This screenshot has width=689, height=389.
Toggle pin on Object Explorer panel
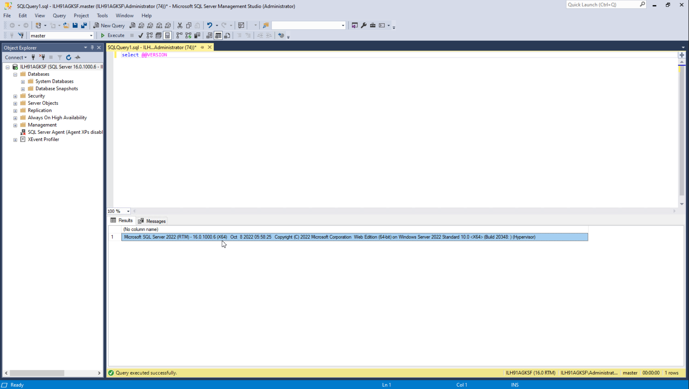pyautogui.click(x=92, y=48)
